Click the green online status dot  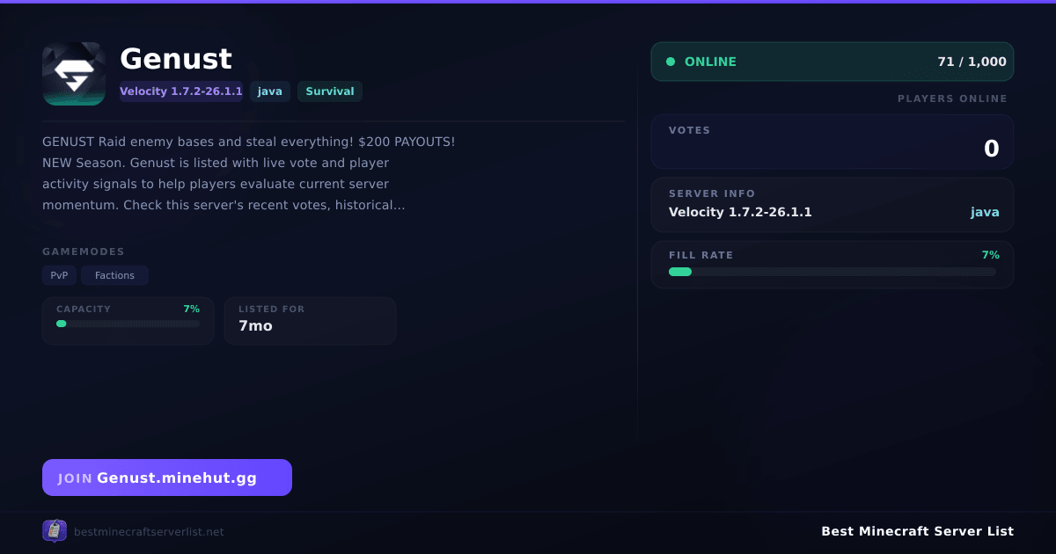point(671,62)
